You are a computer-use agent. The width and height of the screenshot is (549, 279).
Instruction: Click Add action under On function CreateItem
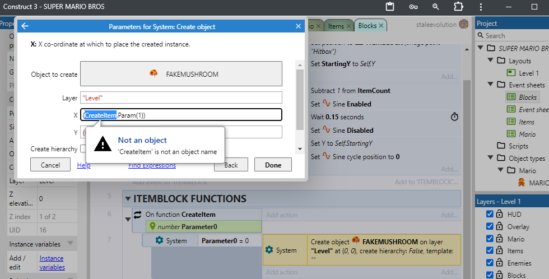(281, 215)
